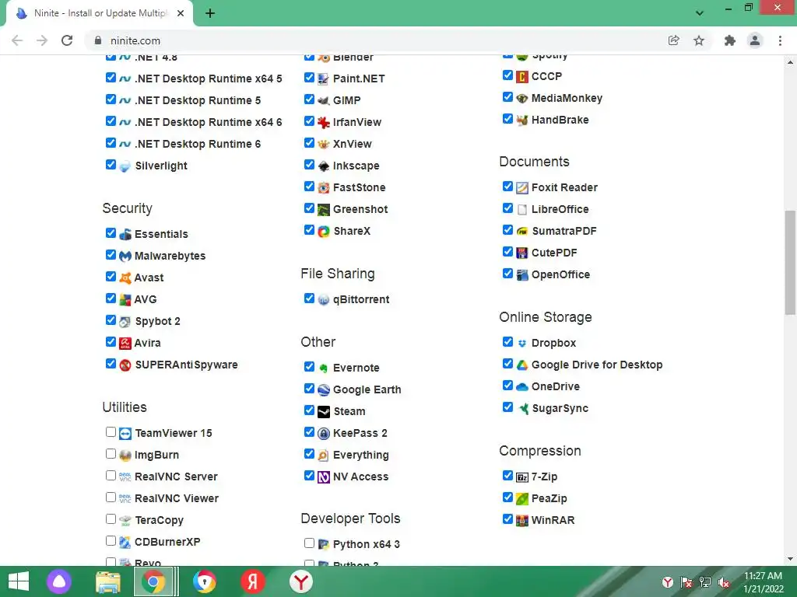Click the KeePass 2 lock icon

324,434
